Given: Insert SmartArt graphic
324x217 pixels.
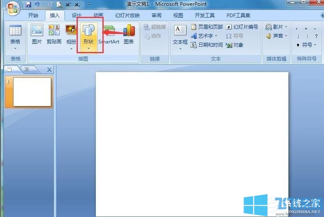Looking at the screenshot, I should tap(109, 34).
